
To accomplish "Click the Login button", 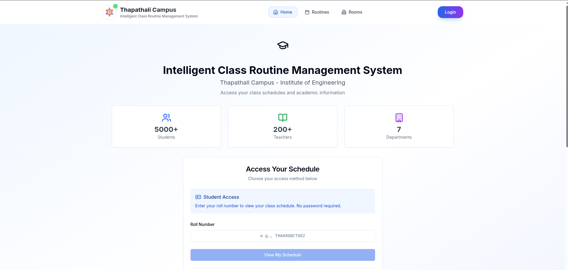I will click(450, 12).
